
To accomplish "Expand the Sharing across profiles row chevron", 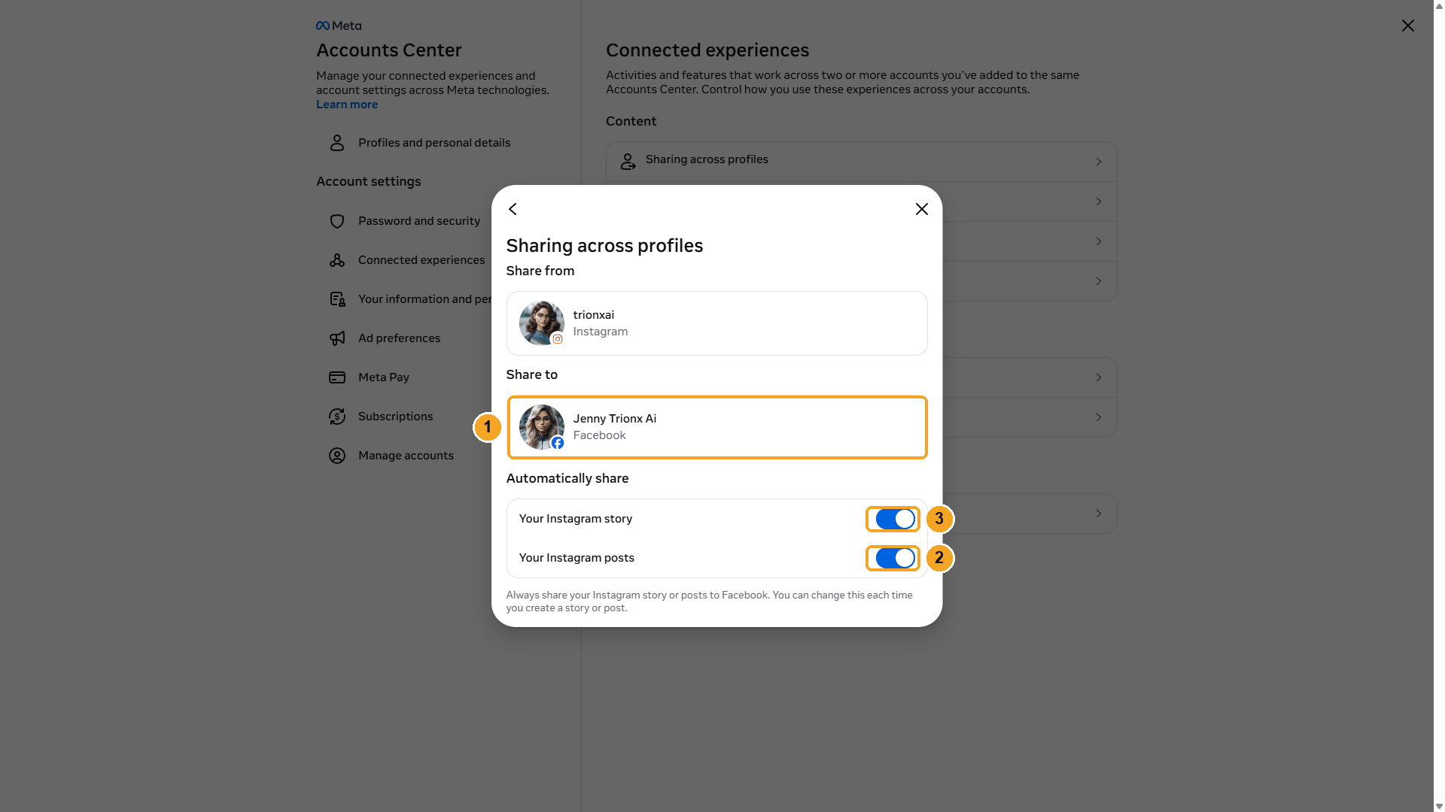I will click(x=1099, y=162).
